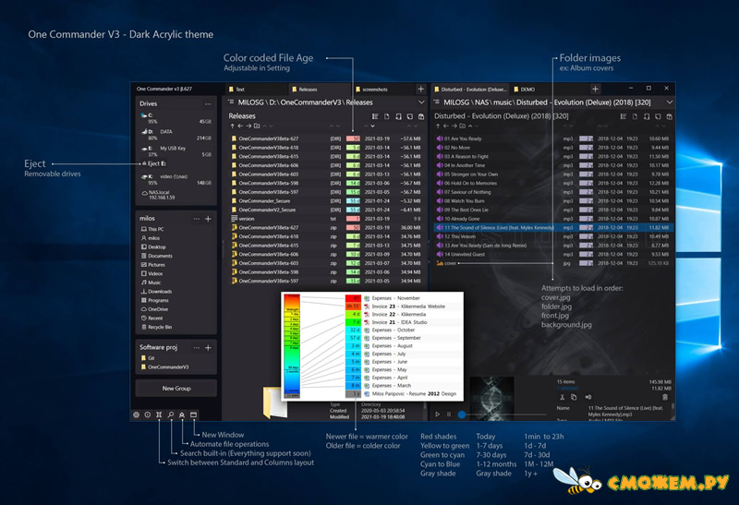Add new tab in left pane
This screenshot has width=739, height=505.
[x=421, y=89]
